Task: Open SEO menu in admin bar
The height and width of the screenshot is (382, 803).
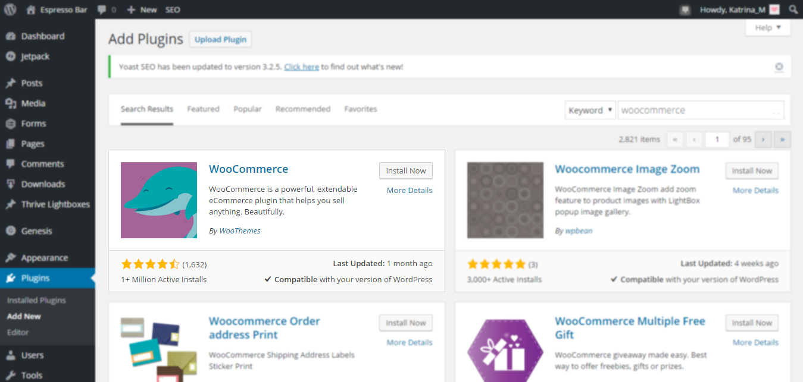Action: (173, 10)
